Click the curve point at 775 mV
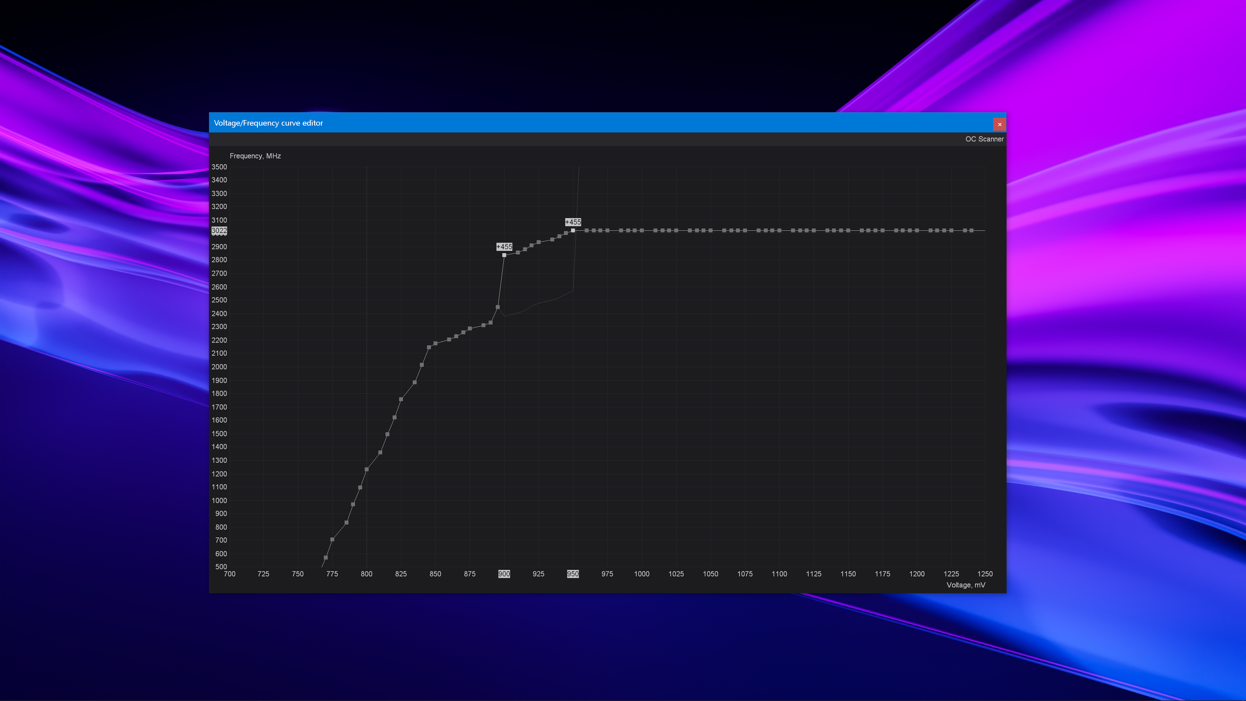Image resolution: width=1246 pixels, height=701 pixels. pos(332,539)
